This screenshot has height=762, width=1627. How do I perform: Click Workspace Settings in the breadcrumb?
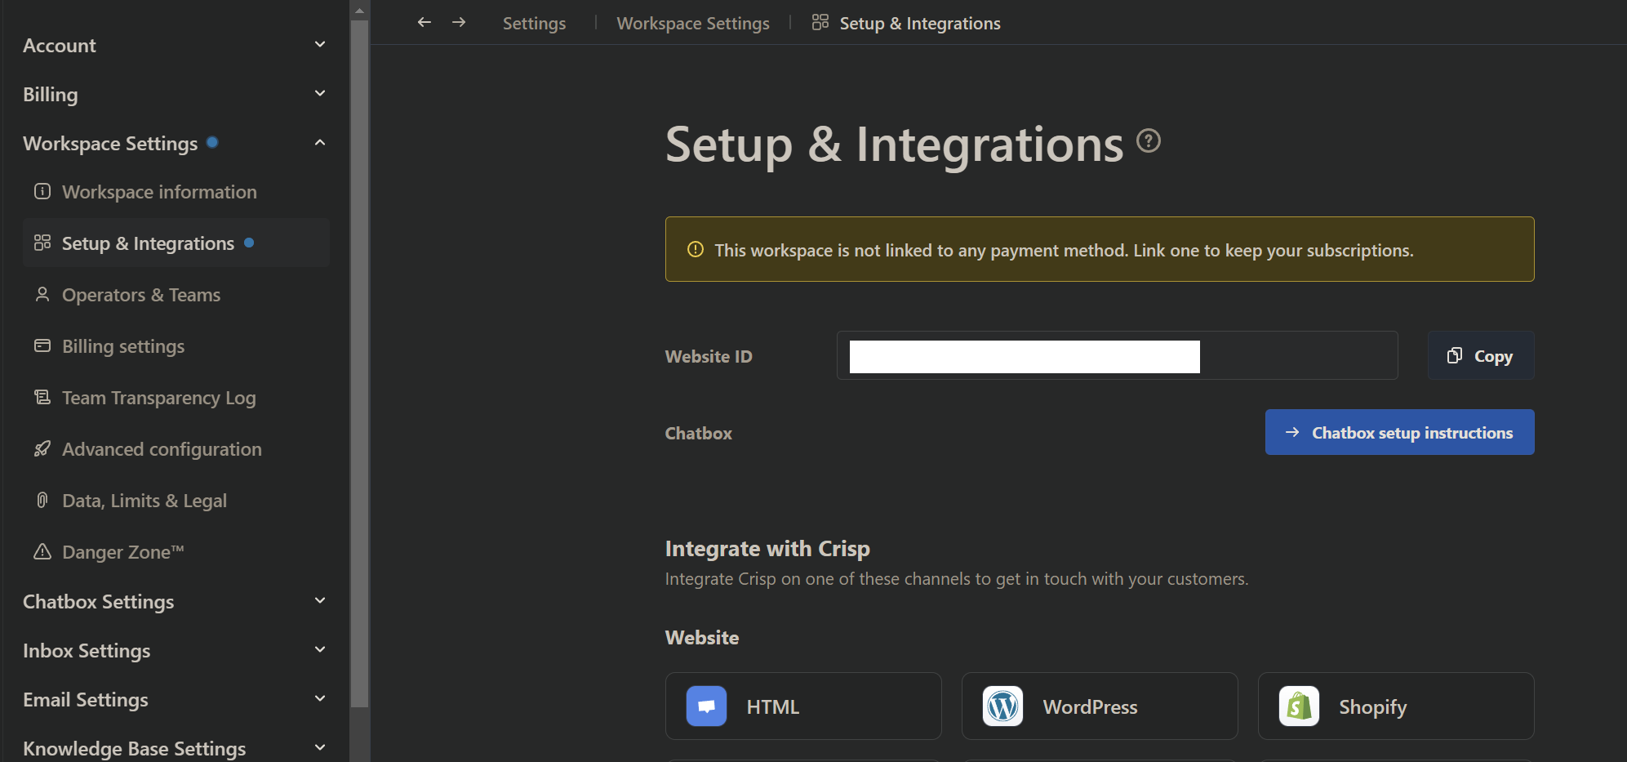click(692, 23)
